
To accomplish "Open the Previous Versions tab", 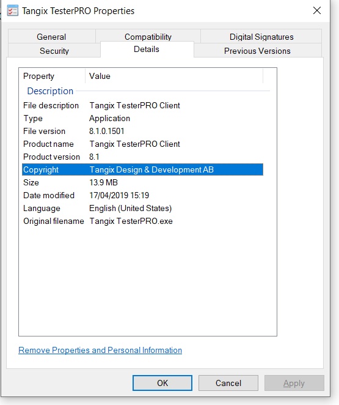I will click(258, 50).
